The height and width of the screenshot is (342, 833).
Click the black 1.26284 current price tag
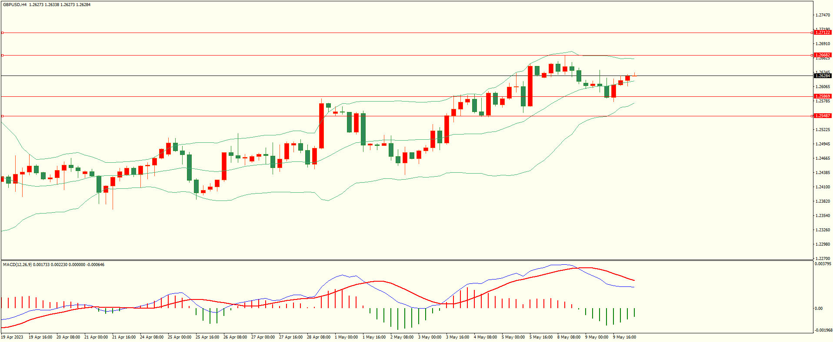[x=823, y=76]
